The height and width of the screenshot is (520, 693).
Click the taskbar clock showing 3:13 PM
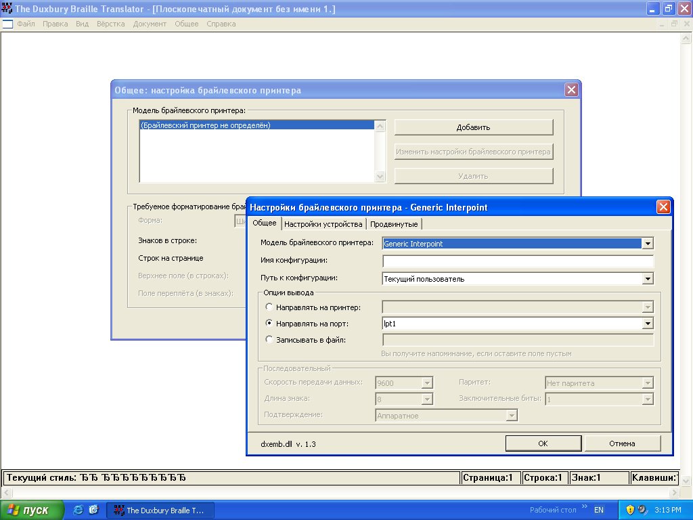coord(667,510)
